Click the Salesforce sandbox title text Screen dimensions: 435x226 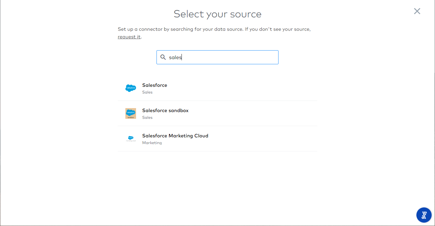click(165, 111)
